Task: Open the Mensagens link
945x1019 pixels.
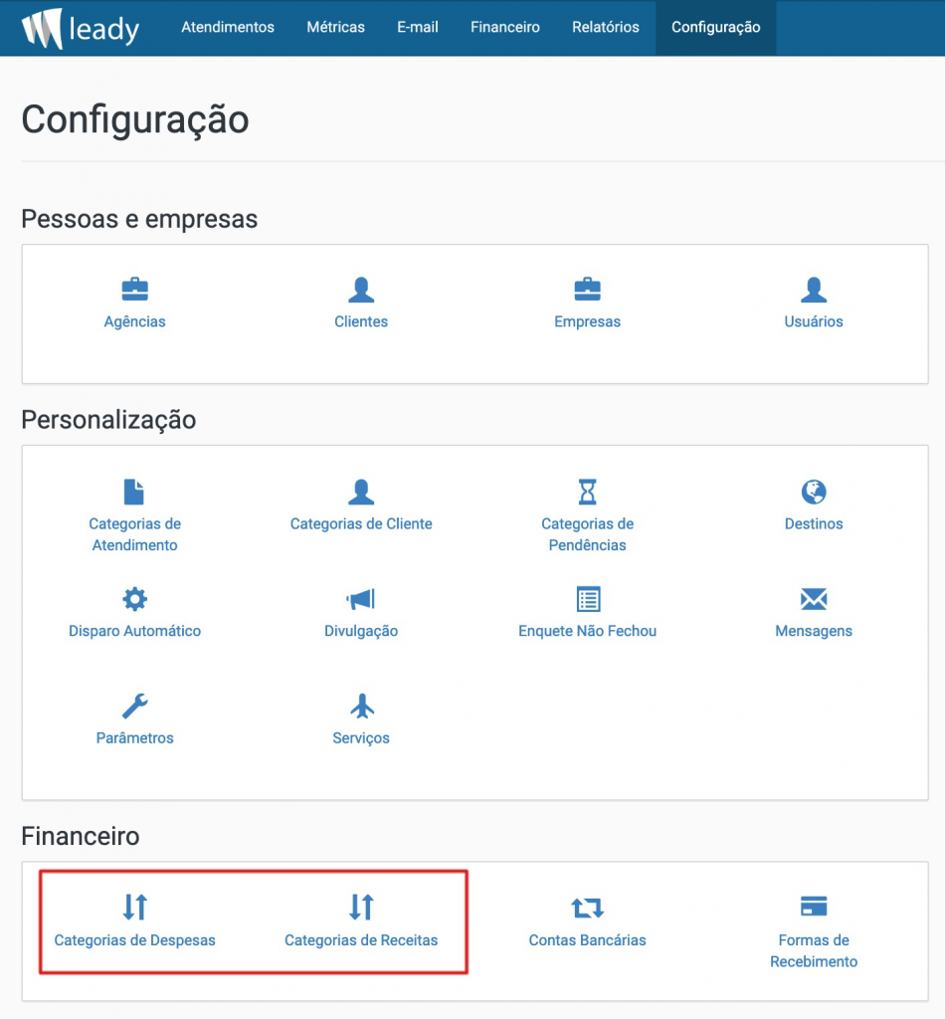Action: (814, 631)
